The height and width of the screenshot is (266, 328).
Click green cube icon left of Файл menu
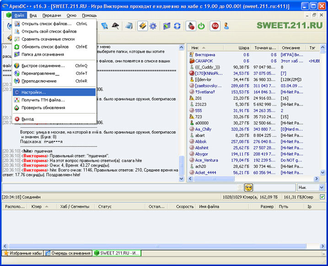pyautogui.click(x=9, y=15)
